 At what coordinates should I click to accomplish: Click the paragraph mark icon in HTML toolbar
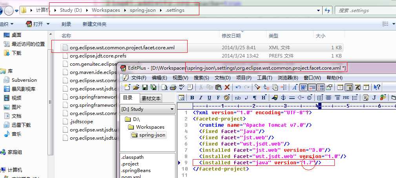click(255, 97)
